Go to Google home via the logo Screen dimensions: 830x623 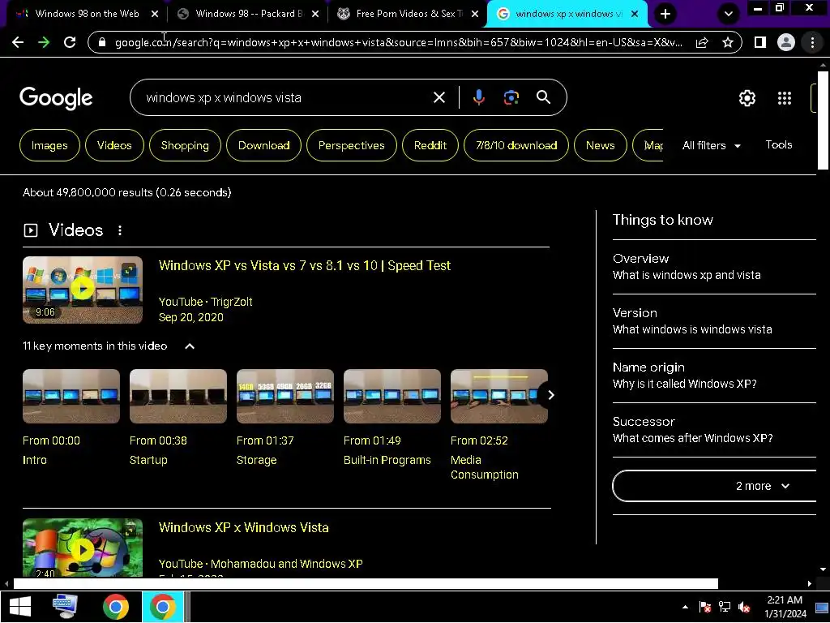pos(56,98)
